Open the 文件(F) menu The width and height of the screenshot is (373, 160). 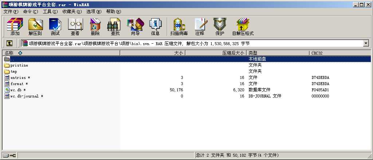coord(11,11)
